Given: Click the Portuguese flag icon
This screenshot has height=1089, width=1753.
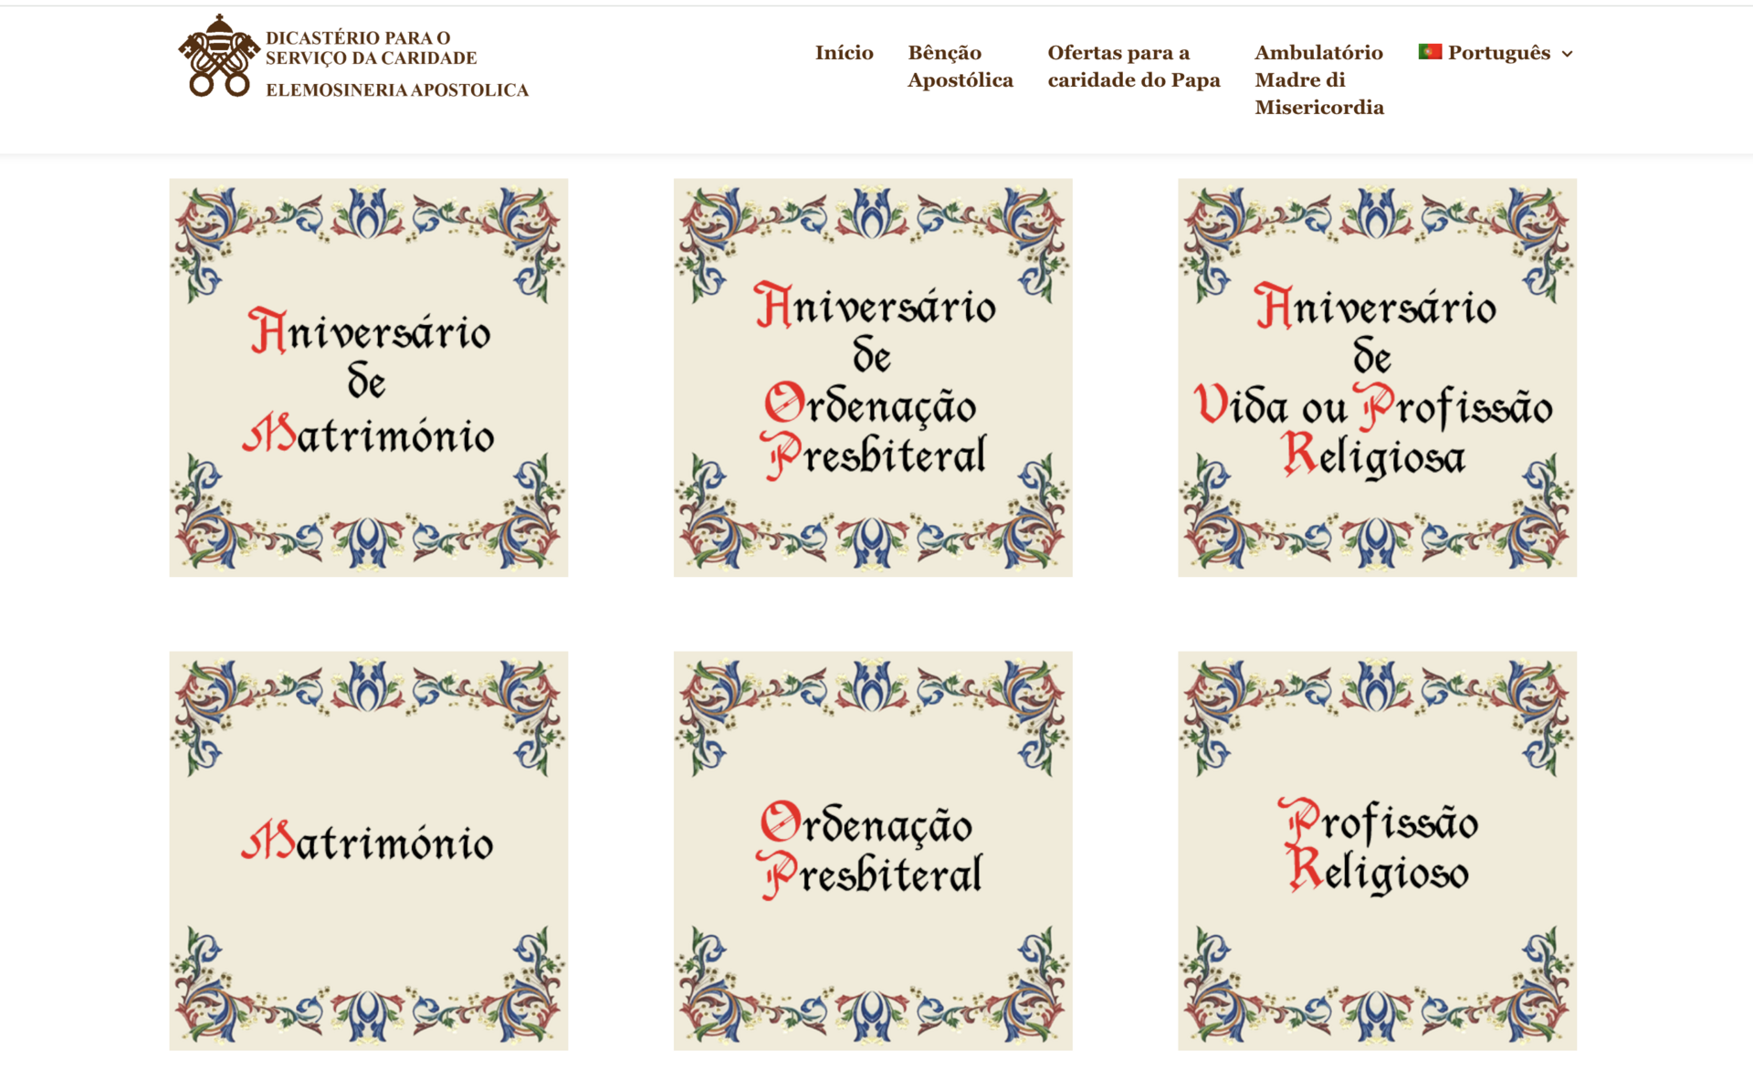Looking at the screenshot, I should pyautogui.click(x=1430, y=52).
